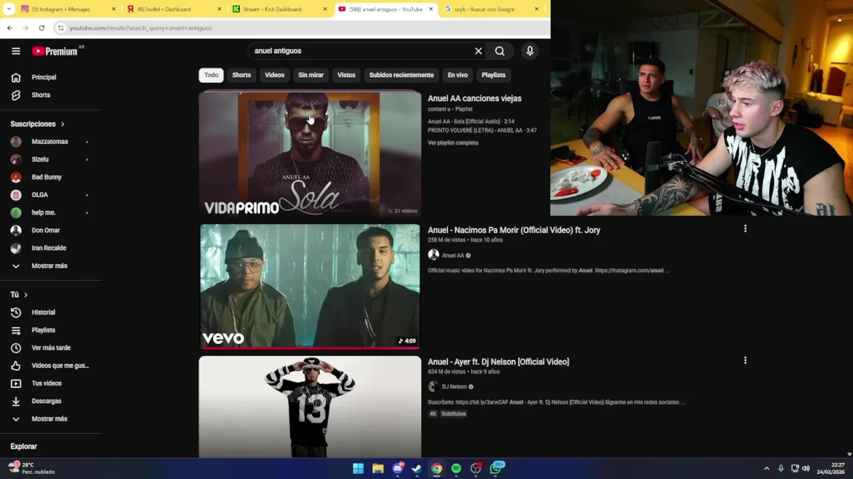Open Anuel - Nacimos Pa Morir video title
This screenshot has height=479, width=853.
514,230
